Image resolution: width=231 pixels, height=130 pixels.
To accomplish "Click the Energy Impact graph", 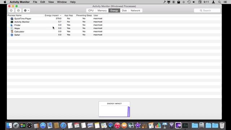I will pyautogui.click(x=114, y=109).
